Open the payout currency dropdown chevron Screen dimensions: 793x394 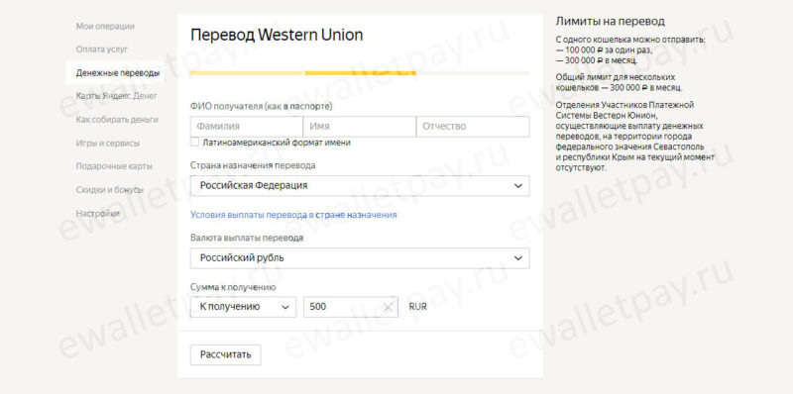[x=517, y=258]
